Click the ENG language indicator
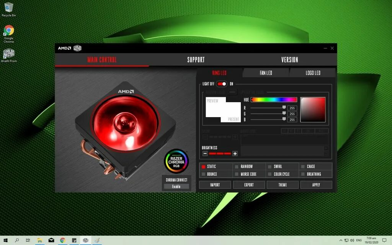Viewport: 392px width, 245px height. 359,240
